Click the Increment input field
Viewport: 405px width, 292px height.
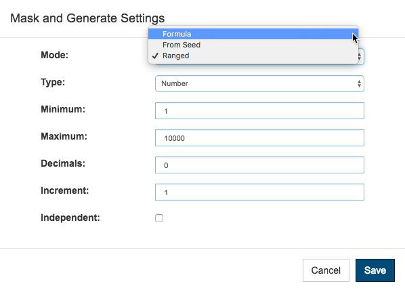pyautogui.click(x=259, y=192)
